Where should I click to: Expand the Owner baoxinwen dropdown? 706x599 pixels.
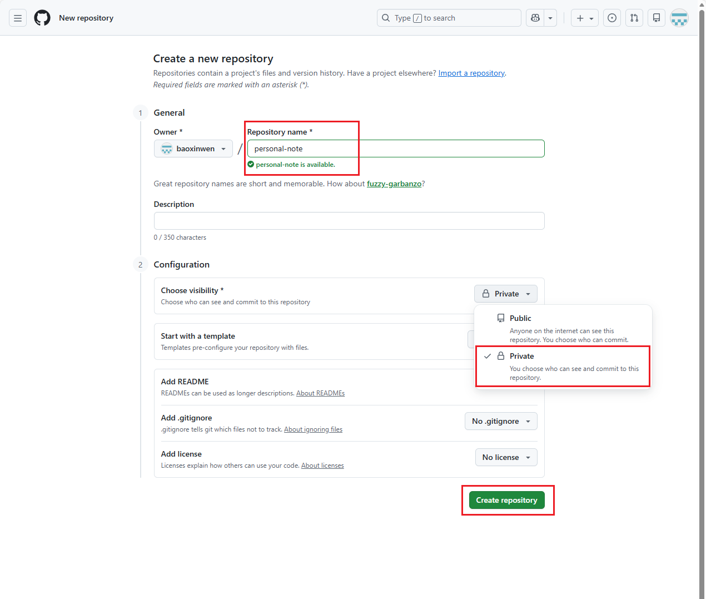pos(193,148)
